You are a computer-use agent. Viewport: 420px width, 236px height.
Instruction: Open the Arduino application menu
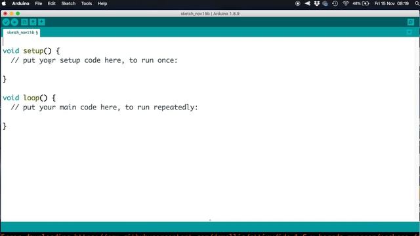[x=20, y=3]
